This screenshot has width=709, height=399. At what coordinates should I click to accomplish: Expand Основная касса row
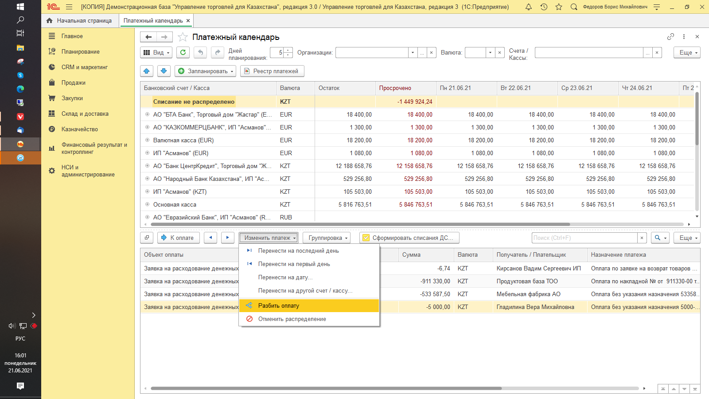(x=147, y=204)
